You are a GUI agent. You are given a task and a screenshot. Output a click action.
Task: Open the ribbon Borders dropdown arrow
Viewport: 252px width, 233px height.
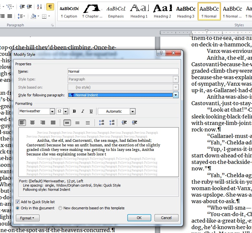click(49, 16)
